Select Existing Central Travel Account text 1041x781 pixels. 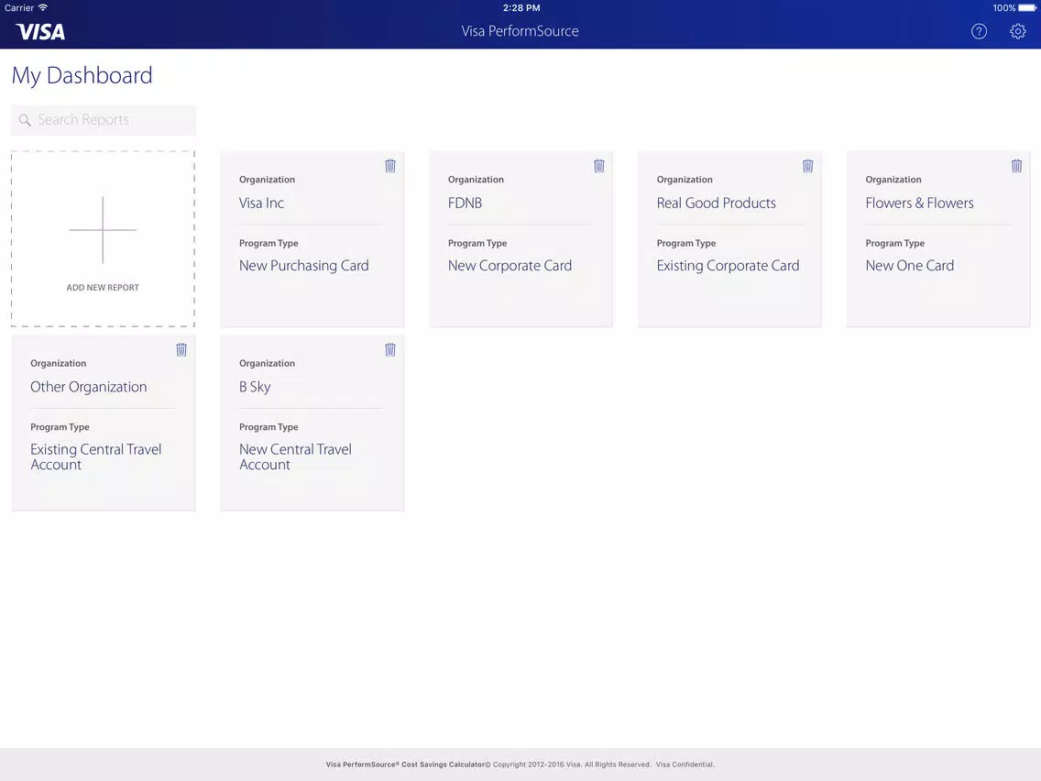pyautogui.click(x=96, y=456)
